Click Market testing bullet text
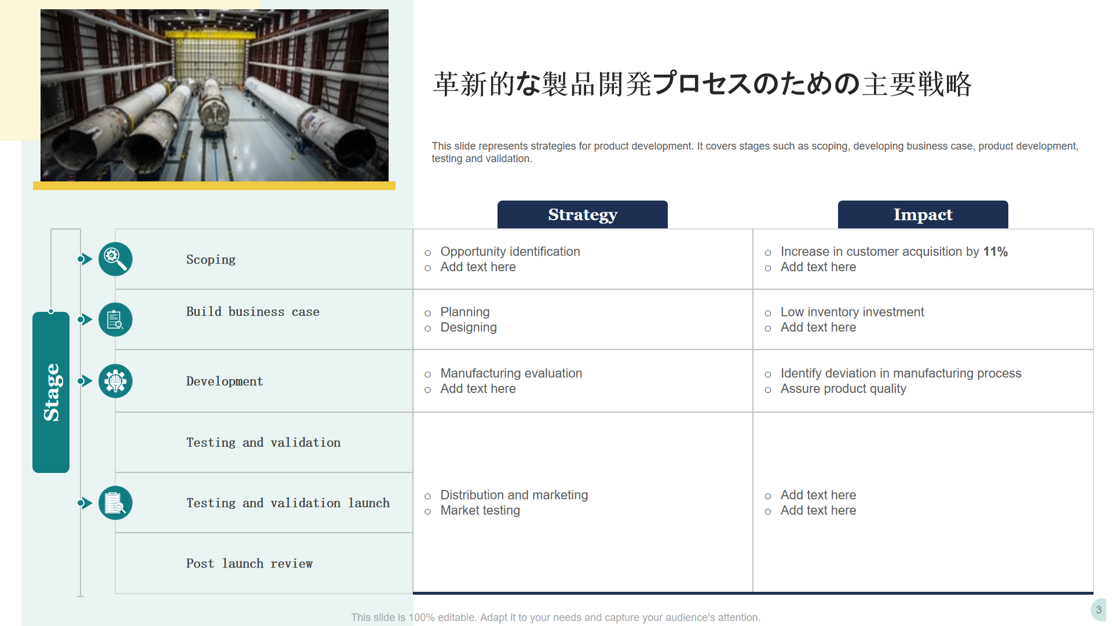1112x626 pixels. coord(480,511)
